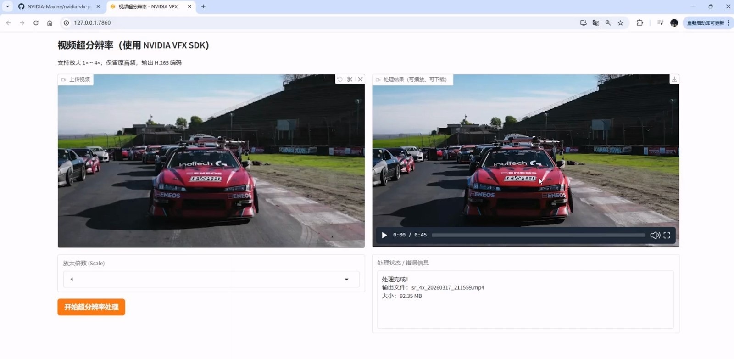Open the 放大倍数 (Scale) dropdown
734x359 pixels.
pyautogui.click(x=211, y=279)
